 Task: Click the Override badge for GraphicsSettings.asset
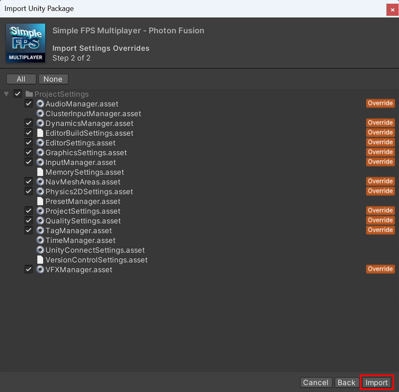380,152
